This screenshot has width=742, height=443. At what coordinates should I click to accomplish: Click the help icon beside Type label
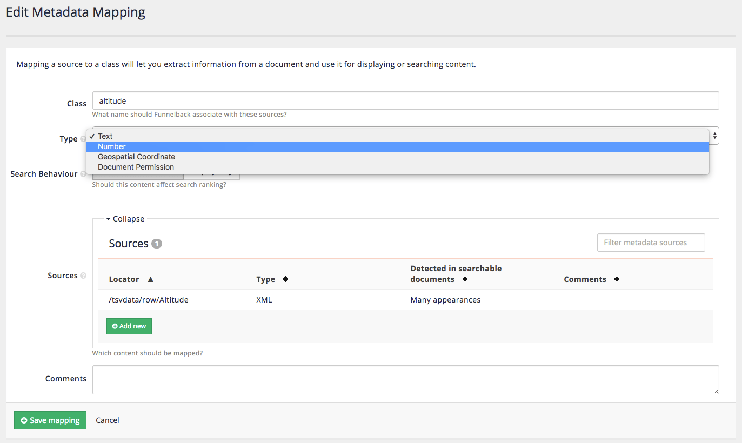click(83, 139)
